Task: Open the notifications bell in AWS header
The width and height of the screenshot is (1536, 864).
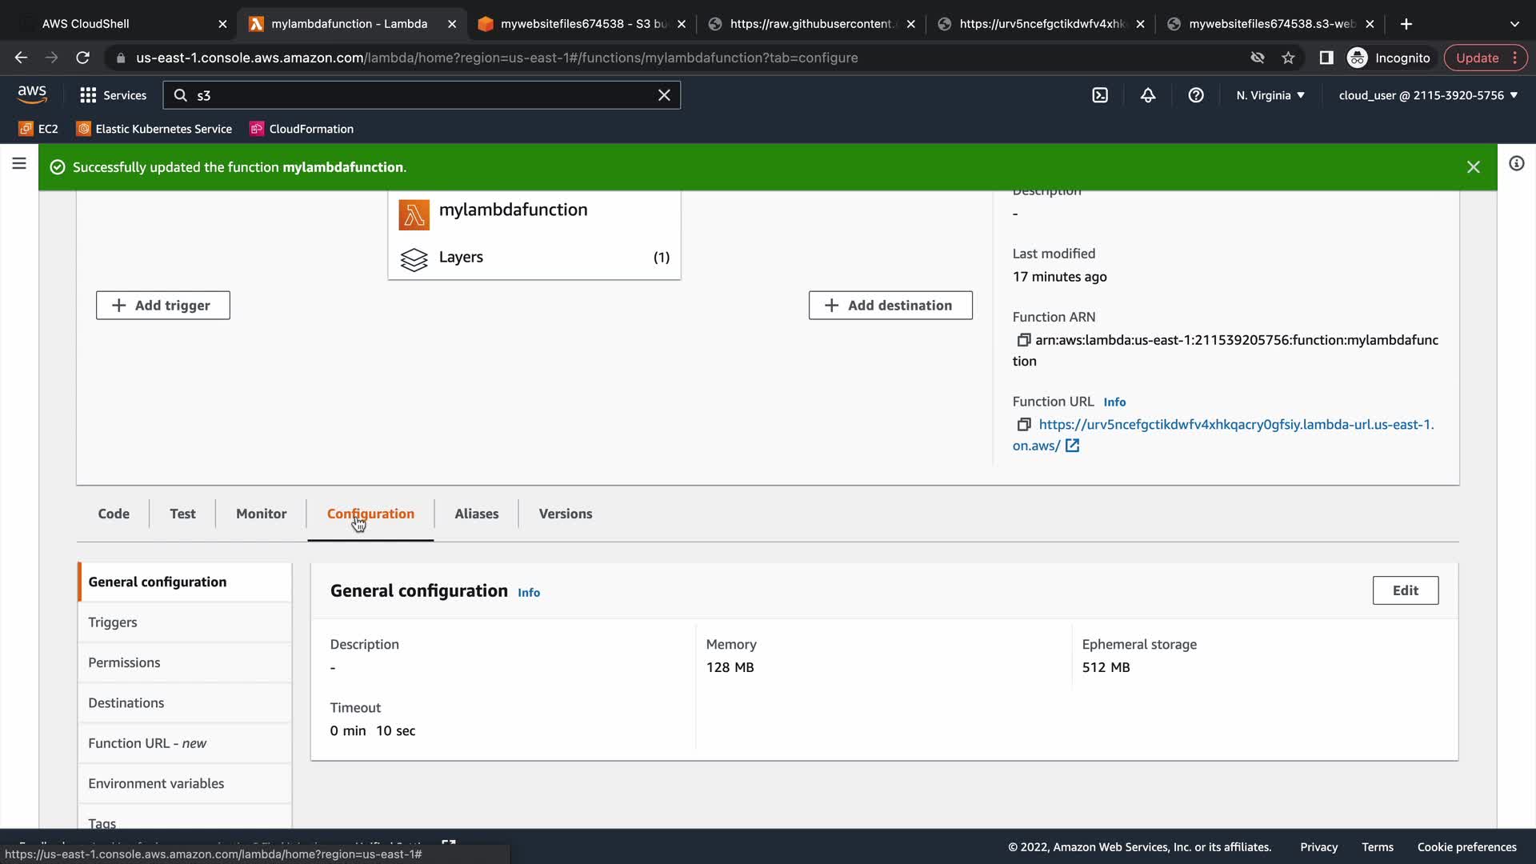Action: pos(1148,95)
